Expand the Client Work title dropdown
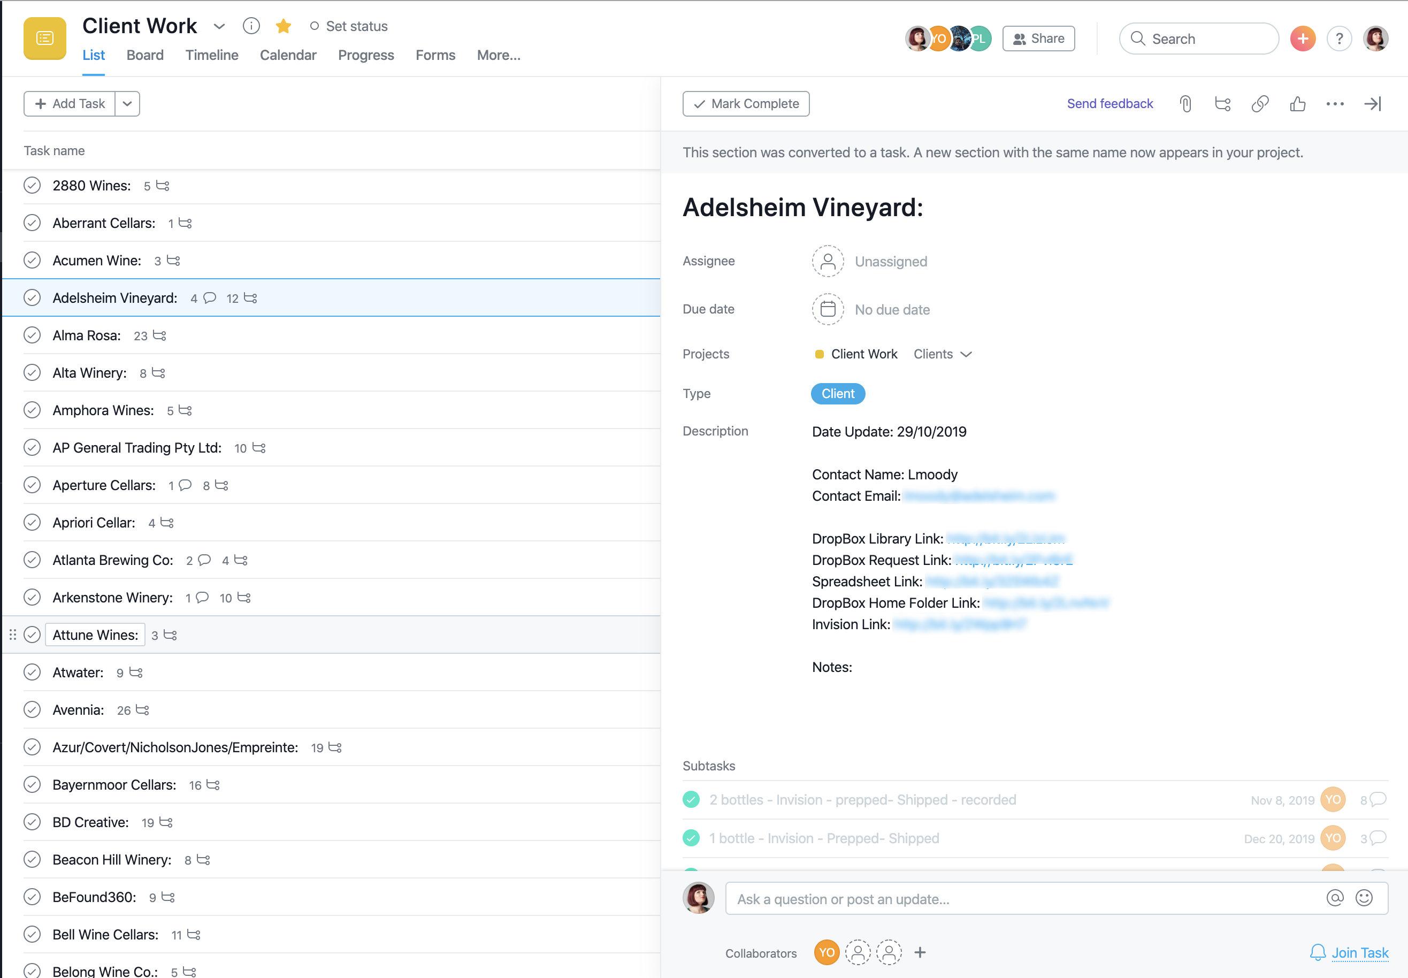Screen dimensions: 1408x978 [219, 26]
